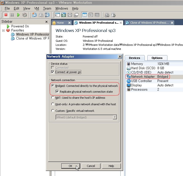This screenshot has width=183, height=176.
Task: Click the VMware Workstation title bar icon
Action: (2, 3)
